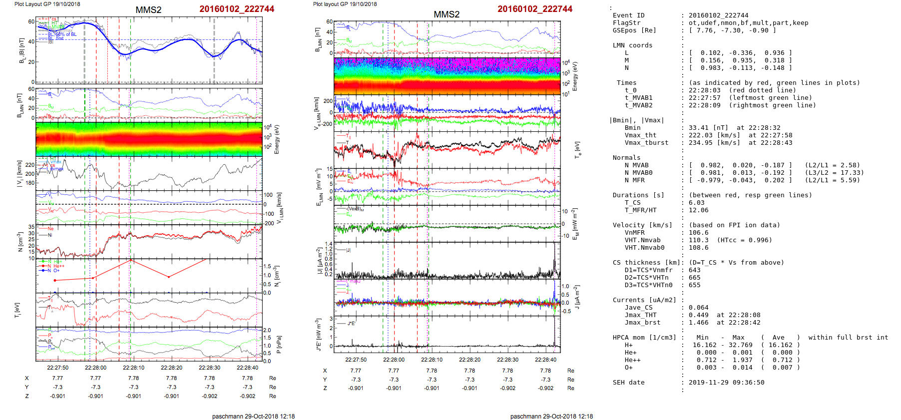Select the red event ID heading on left plot
Image resolution: width=901 pixels, height=420 pixels.
tap(237, 9)
